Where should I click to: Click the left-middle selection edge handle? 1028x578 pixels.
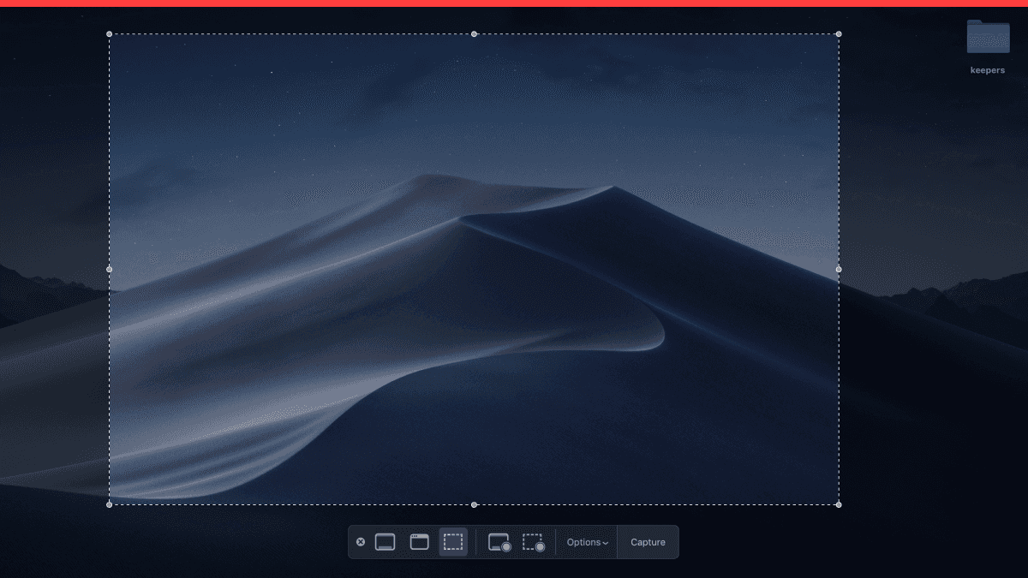click(x=109, y=269)
